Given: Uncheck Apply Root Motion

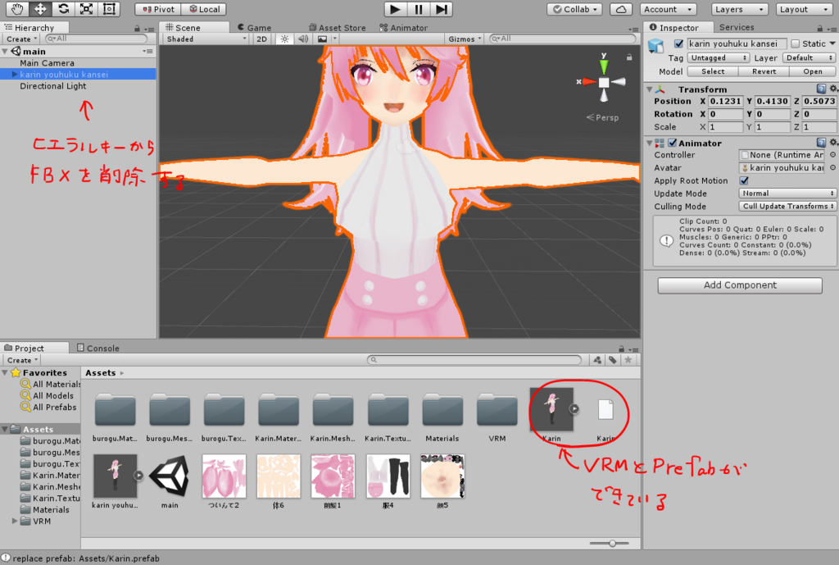Looking at the screenshot, I should coord(744,180).
